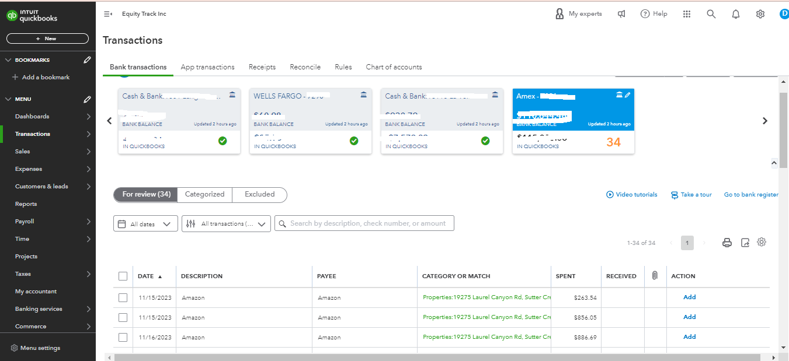This screenshot has height=361, width=789.
Task: Click the attachment paperclip column header
Action: pyautogui.click(x=655, y=276)
